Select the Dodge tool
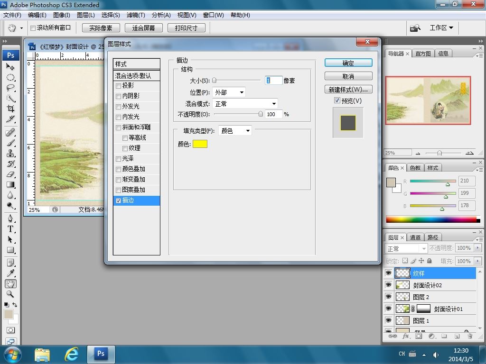Screen dimensions: 486x364 click(10, 206)
